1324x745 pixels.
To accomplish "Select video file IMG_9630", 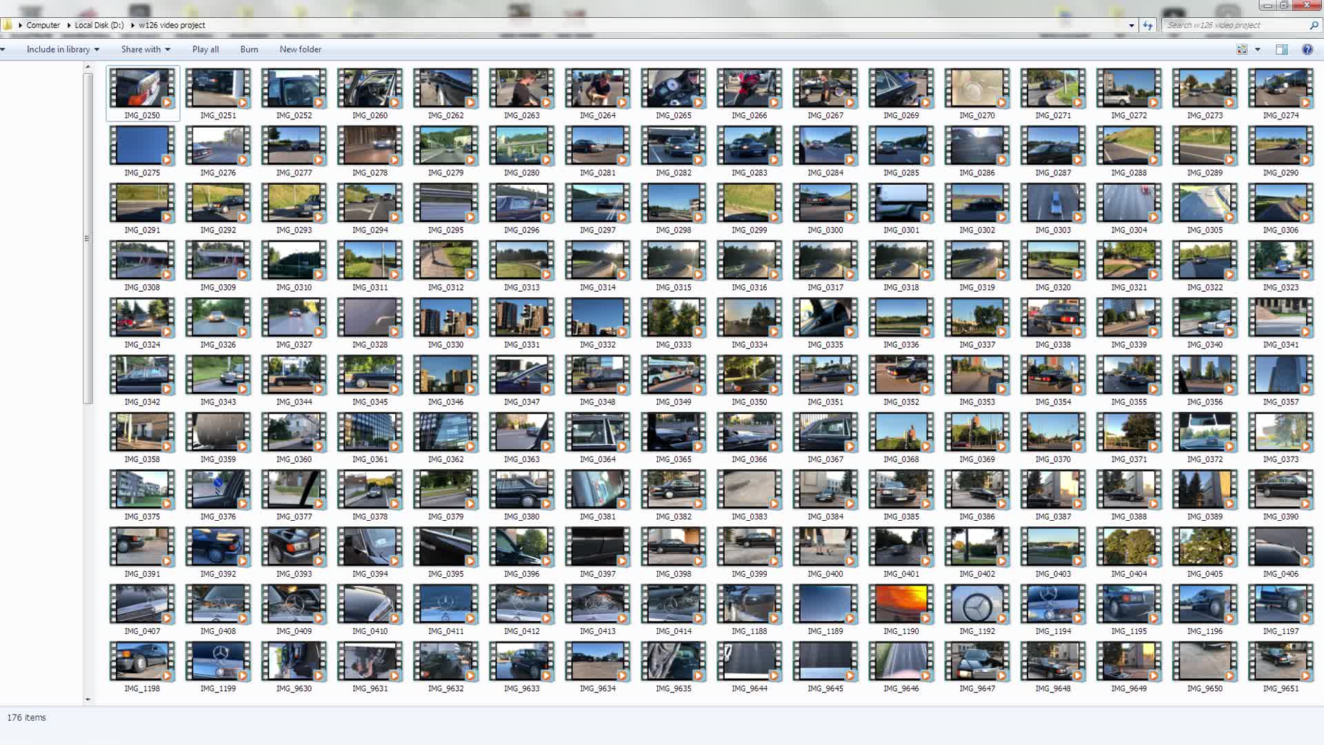I will tap(294, 666).
